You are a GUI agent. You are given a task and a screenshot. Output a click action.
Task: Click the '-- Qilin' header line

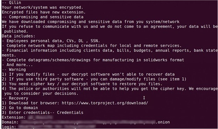12,2
